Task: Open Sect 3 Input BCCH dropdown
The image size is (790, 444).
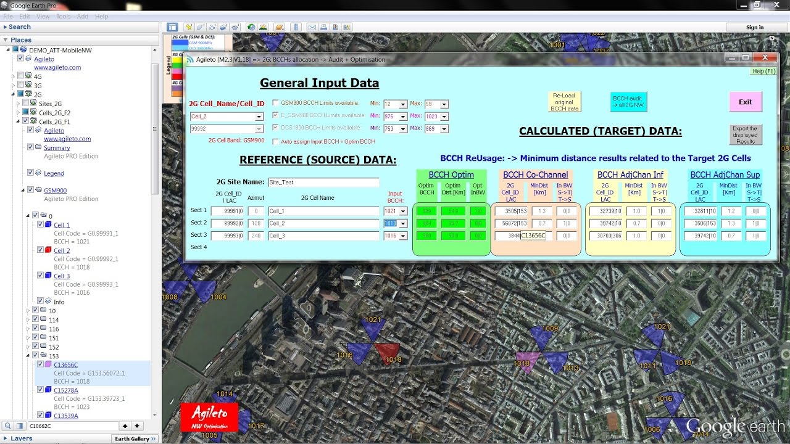Action: coord(404,236)
